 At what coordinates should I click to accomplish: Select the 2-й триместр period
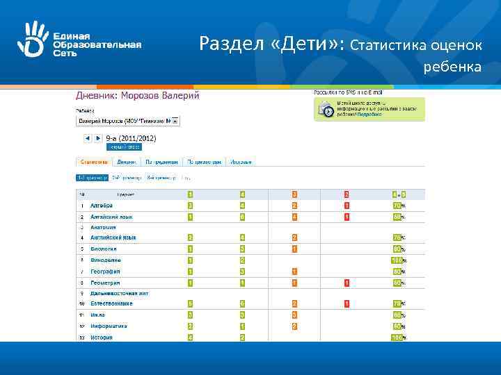point(127,178)
